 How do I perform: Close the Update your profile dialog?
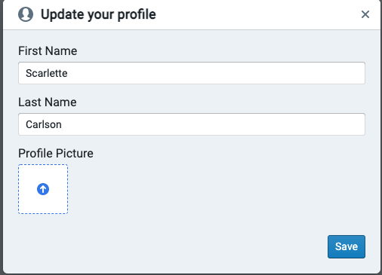pos(365,14)
